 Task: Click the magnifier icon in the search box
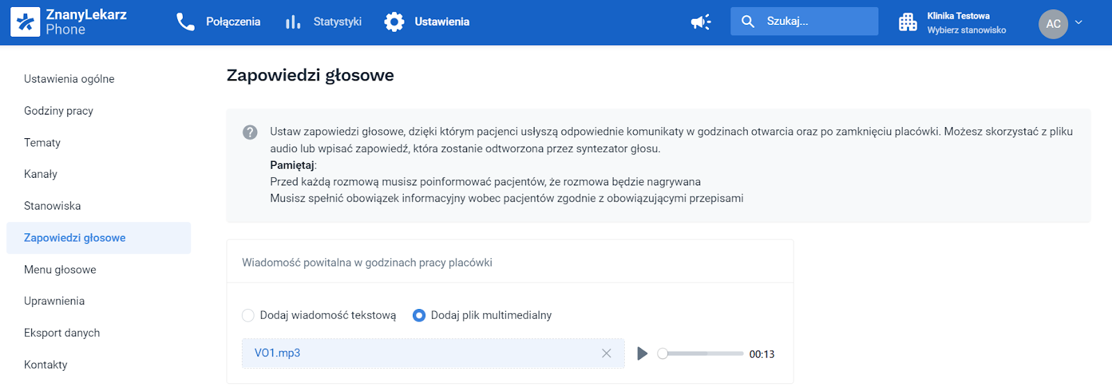[x=748, y=22]
